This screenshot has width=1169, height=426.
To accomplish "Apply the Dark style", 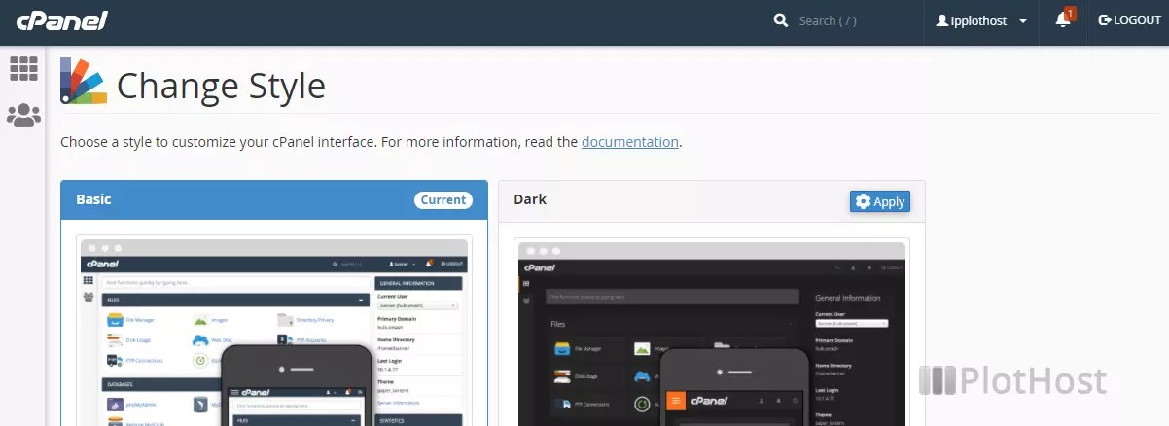I will (880, 201).
